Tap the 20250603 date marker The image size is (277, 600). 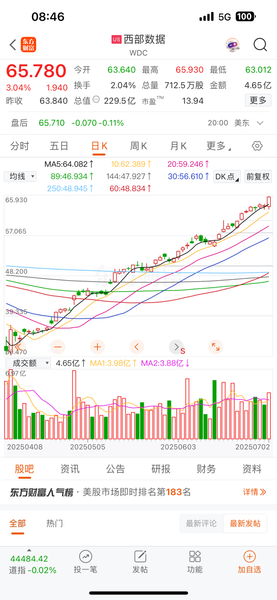pyautogui.click(x=178, y=447)
